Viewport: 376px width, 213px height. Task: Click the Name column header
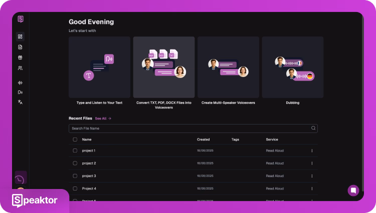tap(87, 139)
